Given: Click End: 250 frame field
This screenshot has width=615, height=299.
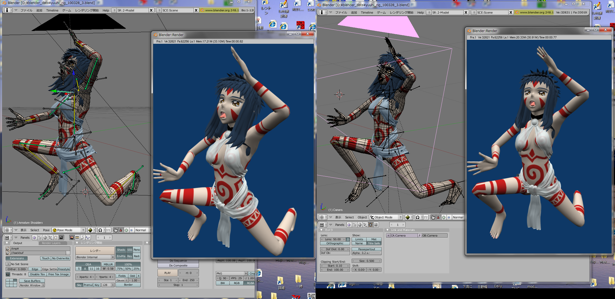Looking at the screenshot, I should tap(189, 280).
